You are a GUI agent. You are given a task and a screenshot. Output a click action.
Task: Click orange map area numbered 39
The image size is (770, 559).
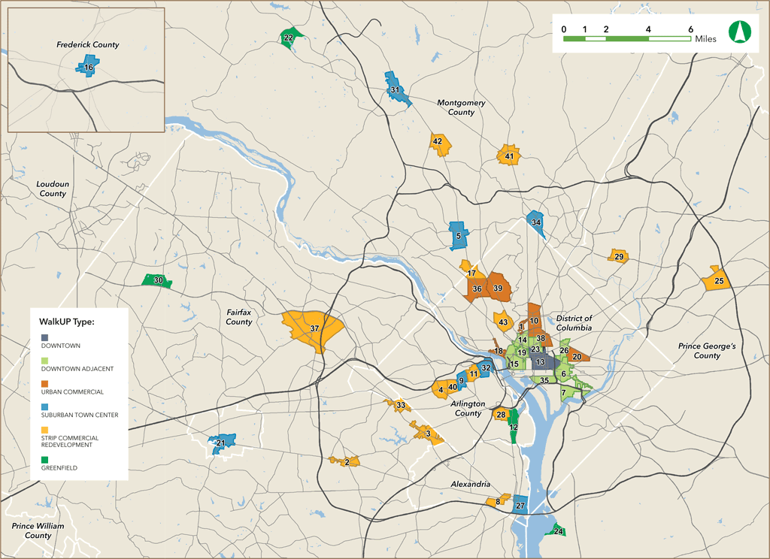[x=499, y=288]
